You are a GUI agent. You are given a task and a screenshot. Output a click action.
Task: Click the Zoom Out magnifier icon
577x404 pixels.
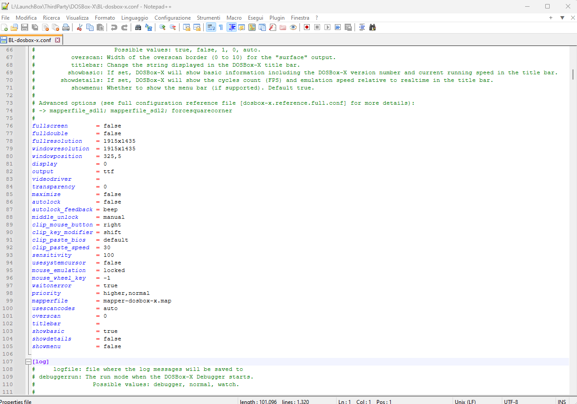click(173, 27)
